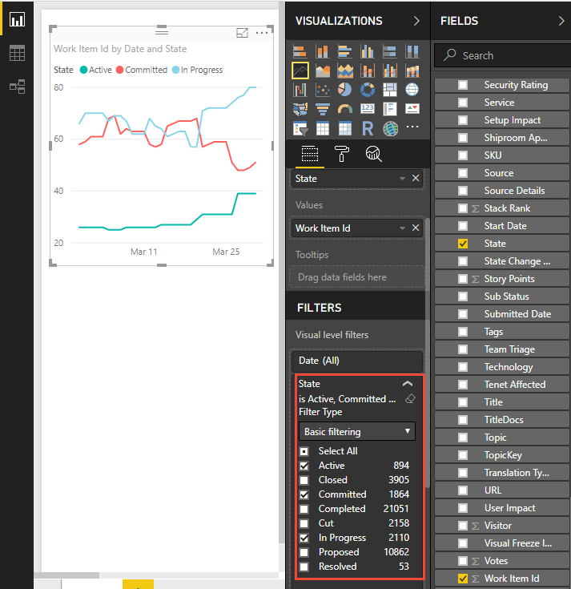Uncheck In Progress in the State filter
The height and width of the screenshot is (589, 571).
pyautogui.click(x=304, y=538)
